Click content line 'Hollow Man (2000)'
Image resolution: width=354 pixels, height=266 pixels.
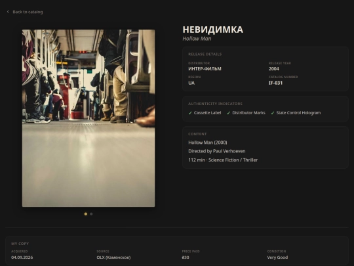[x=208, y=143]
